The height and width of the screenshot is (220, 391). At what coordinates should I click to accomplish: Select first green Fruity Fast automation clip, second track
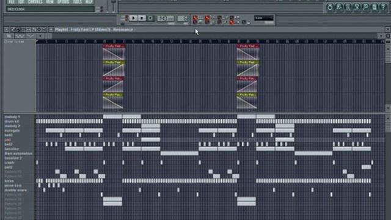114,68
